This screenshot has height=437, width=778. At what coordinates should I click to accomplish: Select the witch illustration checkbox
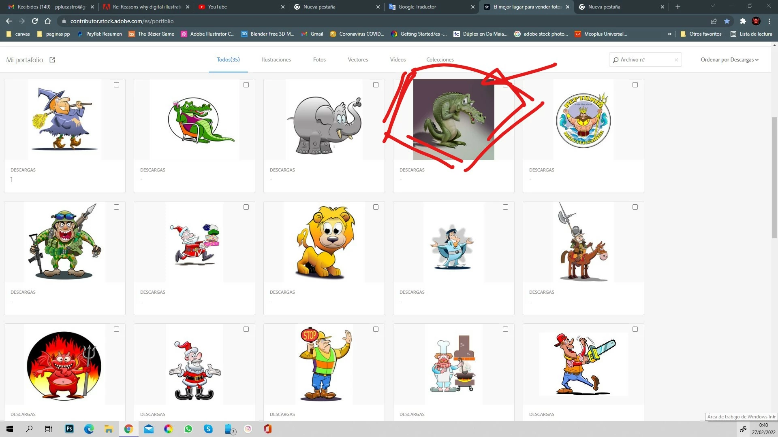pos(117,85)
